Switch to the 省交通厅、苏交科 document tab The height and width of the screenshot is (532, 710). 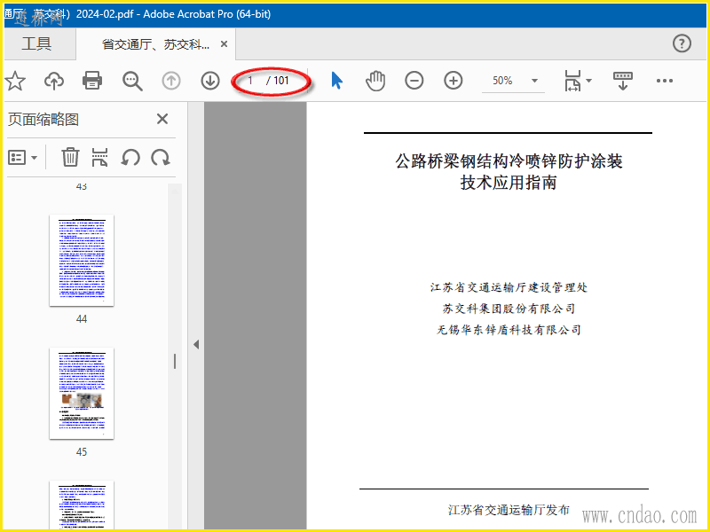[155, 44]
